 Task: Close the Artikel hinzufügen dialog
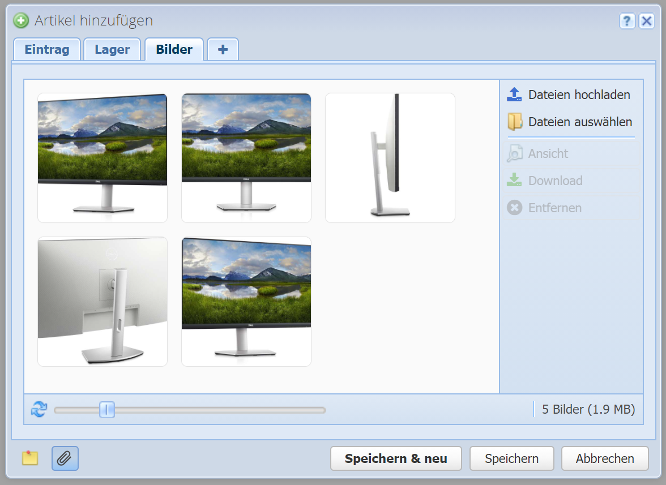point(646,22)
